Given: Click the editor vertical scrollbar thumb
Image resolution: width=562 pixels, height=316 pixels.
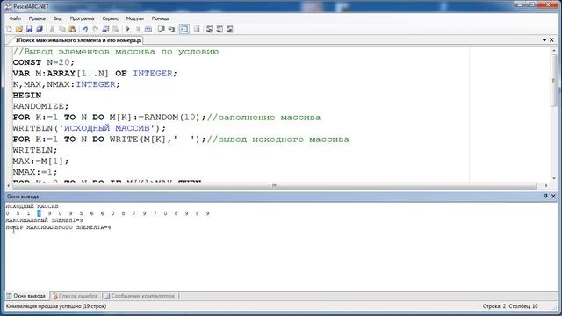Looking at the screenshot, I should pyautogui.click(x=554, y=80).
